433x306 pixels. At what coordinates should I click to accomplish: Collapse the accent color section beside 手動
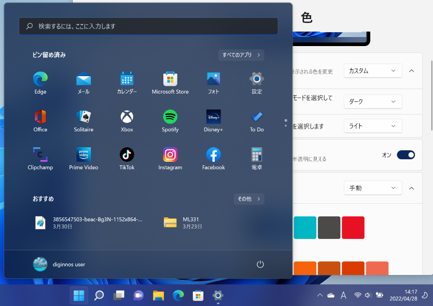[411, 188]
